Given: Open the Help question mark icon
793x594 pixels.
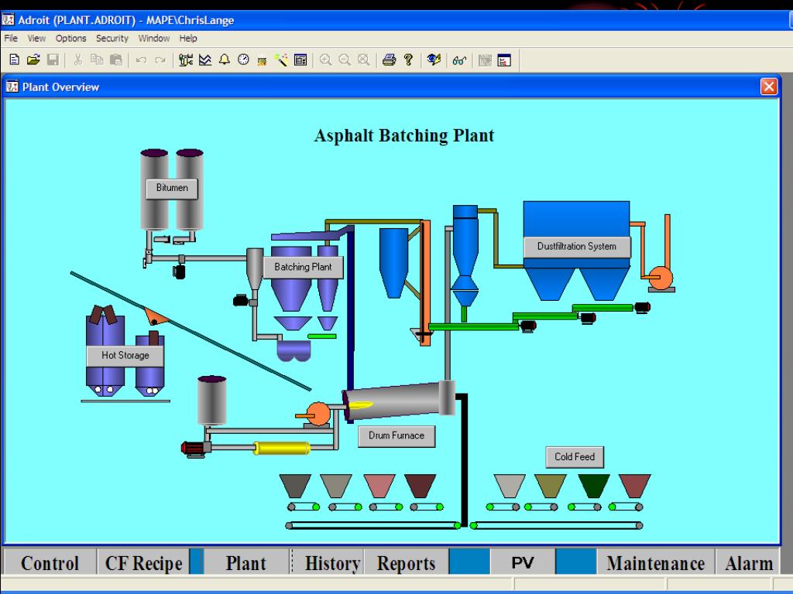Looking at the screenshot, I should coord(408,60).
